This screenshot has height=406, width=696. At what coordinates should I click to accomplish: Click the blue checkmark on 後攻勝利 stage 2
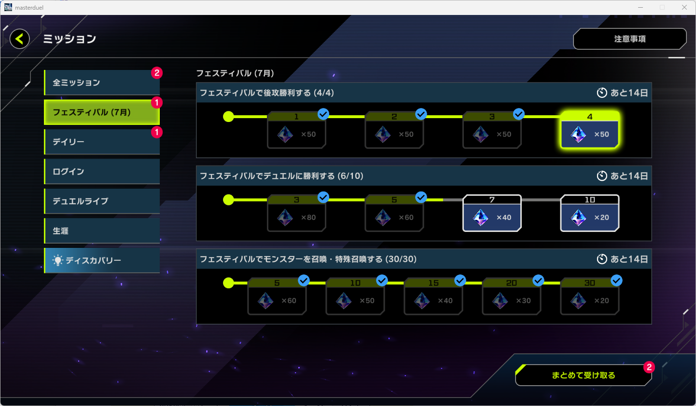click(x=421, y=114)
